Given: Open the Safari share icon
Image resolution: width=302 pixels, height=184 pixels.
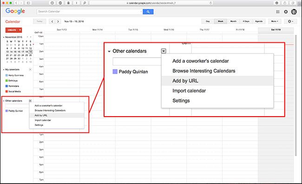Looking at the screenshot, I should 285,3.
